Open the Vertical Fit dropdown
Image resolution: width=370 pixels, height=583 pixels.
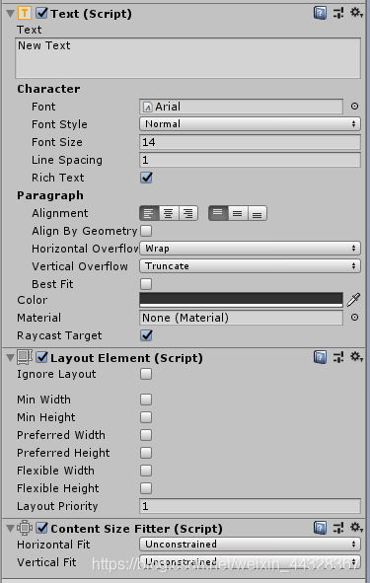[x=250, y=562]
